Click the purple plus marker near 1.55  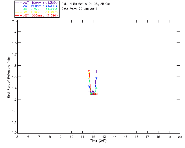click(96, 71)
